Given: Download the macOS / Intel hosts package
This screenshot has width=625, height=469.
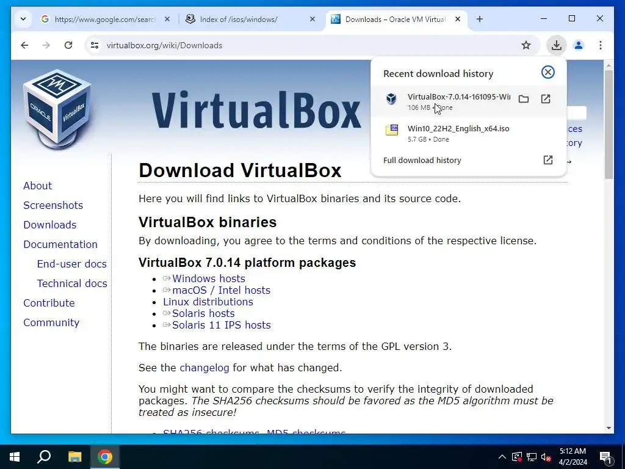Looking at the screenshot, I should [221, 290].
